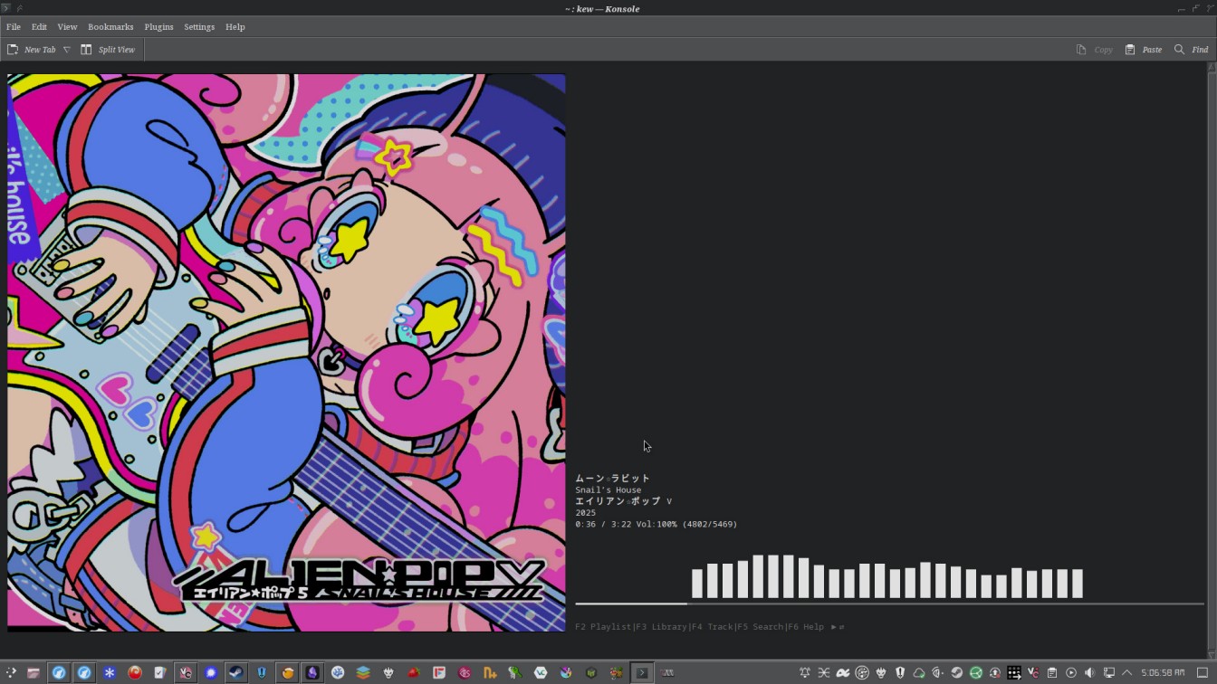Image resolution: width=1217 pixels, height=684 pixels.
Task: Click the Alien Pop V album cover
Action: coord(286,353)
